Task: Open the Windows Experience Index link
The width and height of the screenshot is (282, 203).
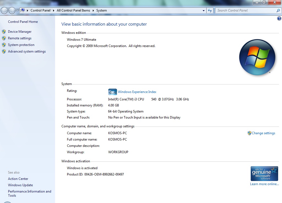Action: (137, 92)
